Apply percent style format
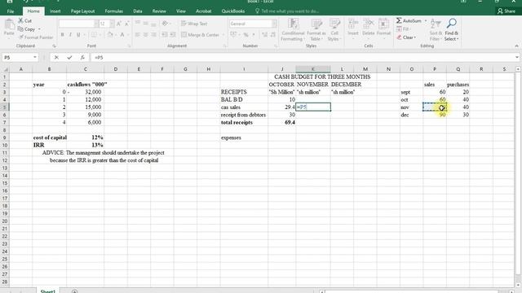Viewport: 522px width, 293px height. click(246, 34)
